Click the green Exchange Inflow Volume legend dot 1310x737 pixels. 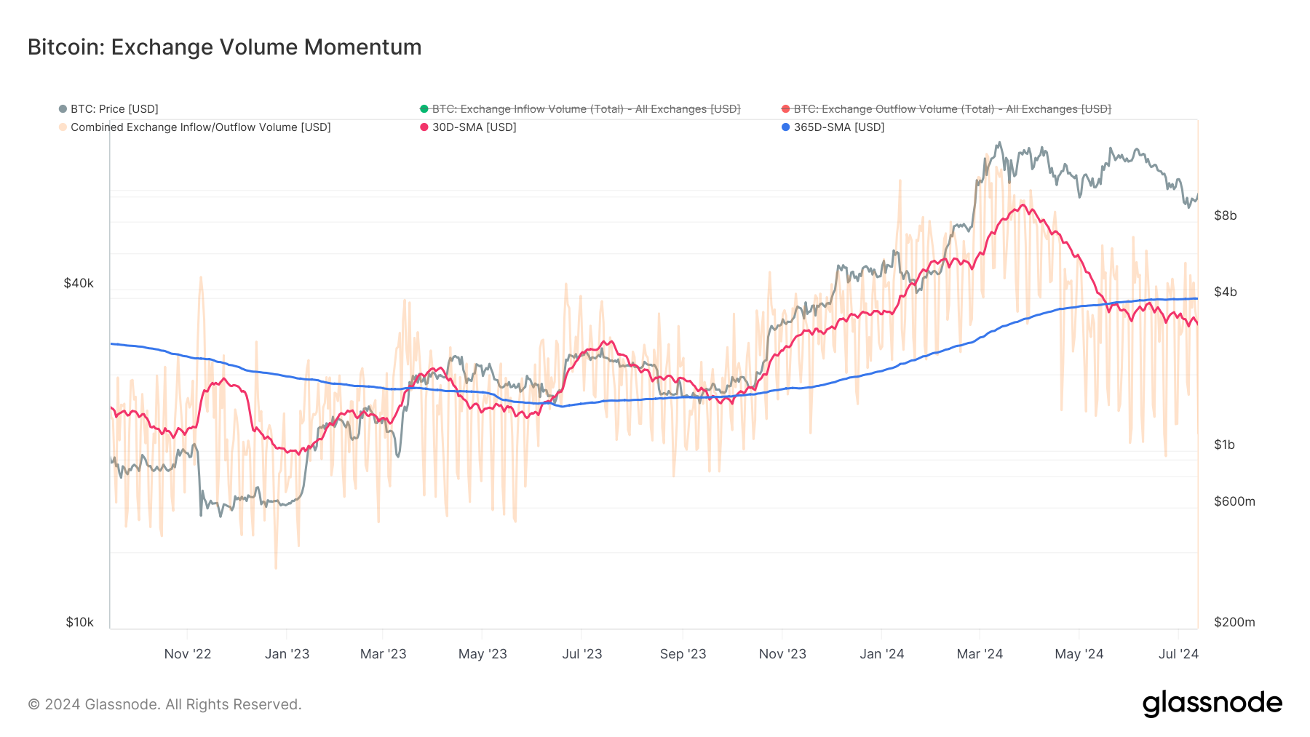(x=424, y=109)
